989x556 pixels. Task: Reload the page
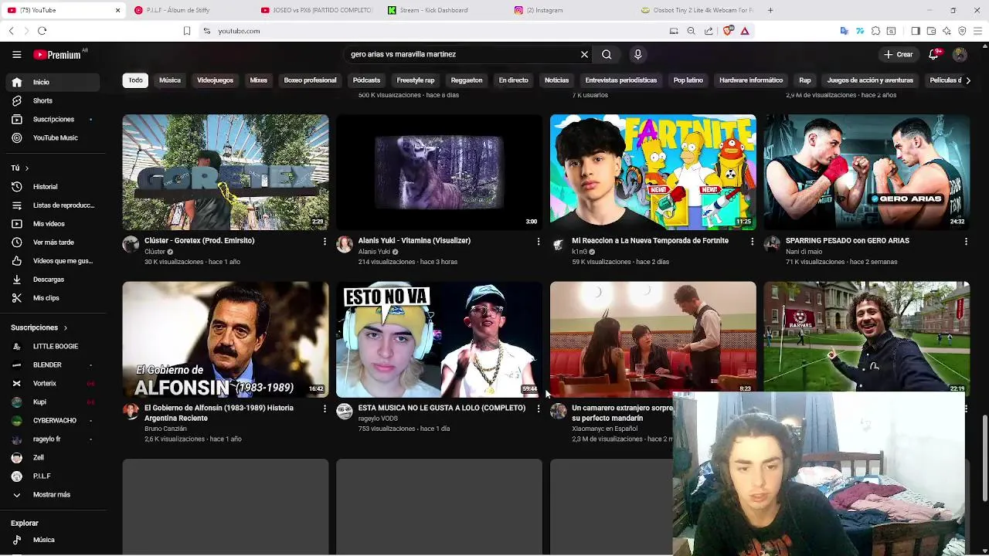click(42, 31)
